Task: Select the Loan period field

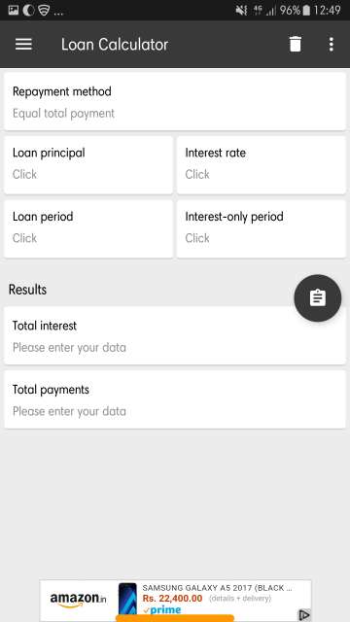Action: coord(88,229)
